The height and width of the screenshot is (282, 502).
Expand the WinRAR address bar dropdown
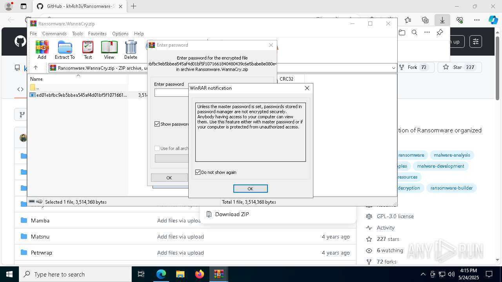(x=393, y=68)
